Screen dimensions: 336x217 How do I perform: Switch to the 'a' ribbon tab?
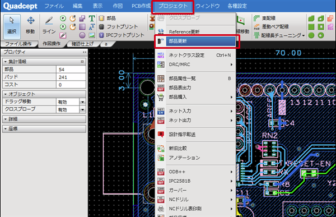106,44
